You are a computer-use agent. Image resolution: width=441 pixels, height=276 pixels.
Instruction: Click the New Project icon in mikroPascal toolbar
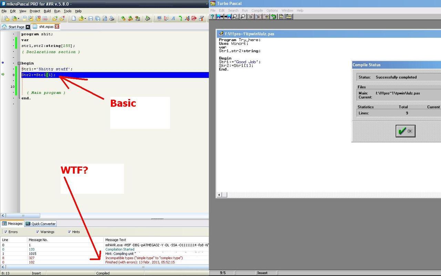tap(7, 19)
